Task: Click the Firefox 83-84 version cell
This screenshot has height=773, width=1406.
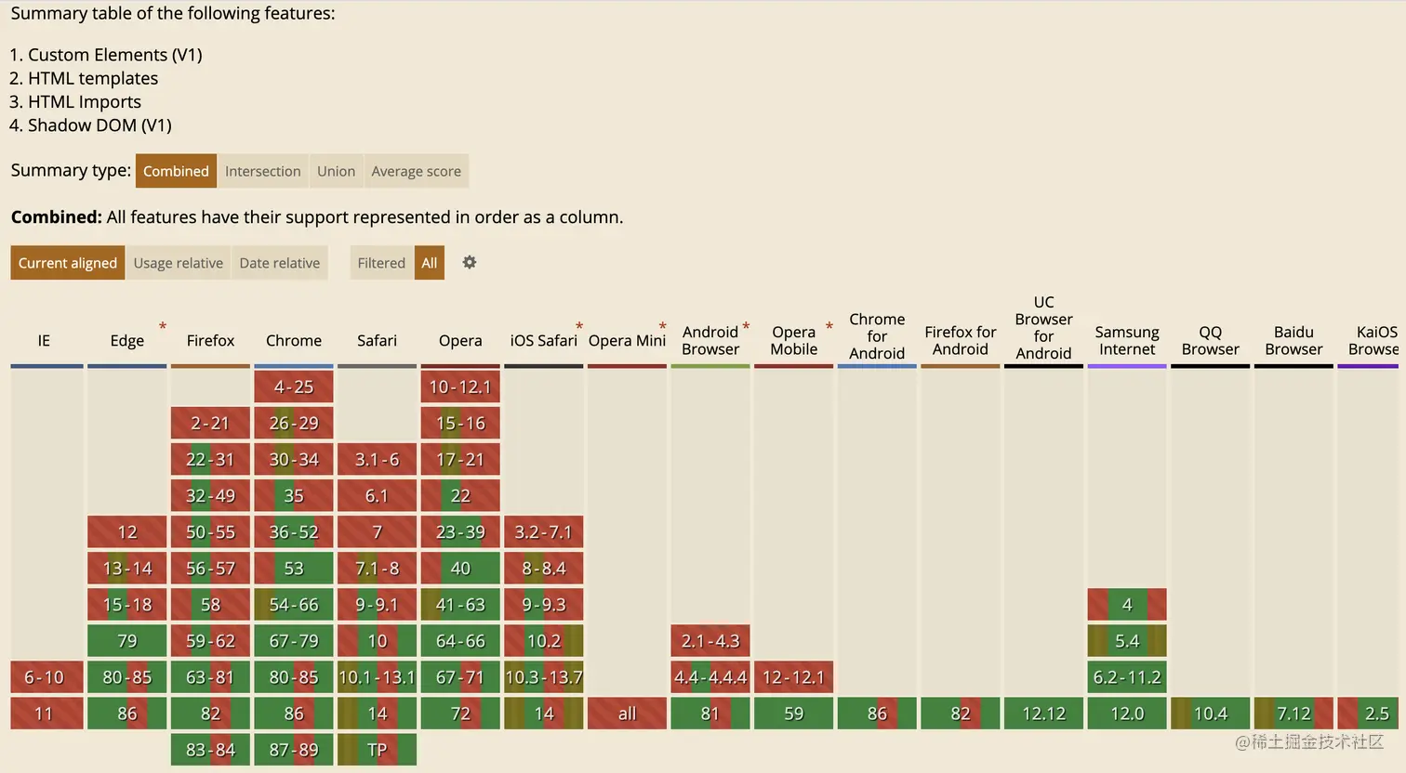Action: click(210, 750)
